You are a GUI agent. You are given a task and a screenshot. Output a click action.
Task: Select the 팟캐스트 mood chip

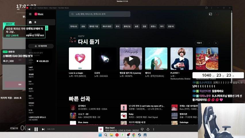pyautogui.click(x=74, y=26)
